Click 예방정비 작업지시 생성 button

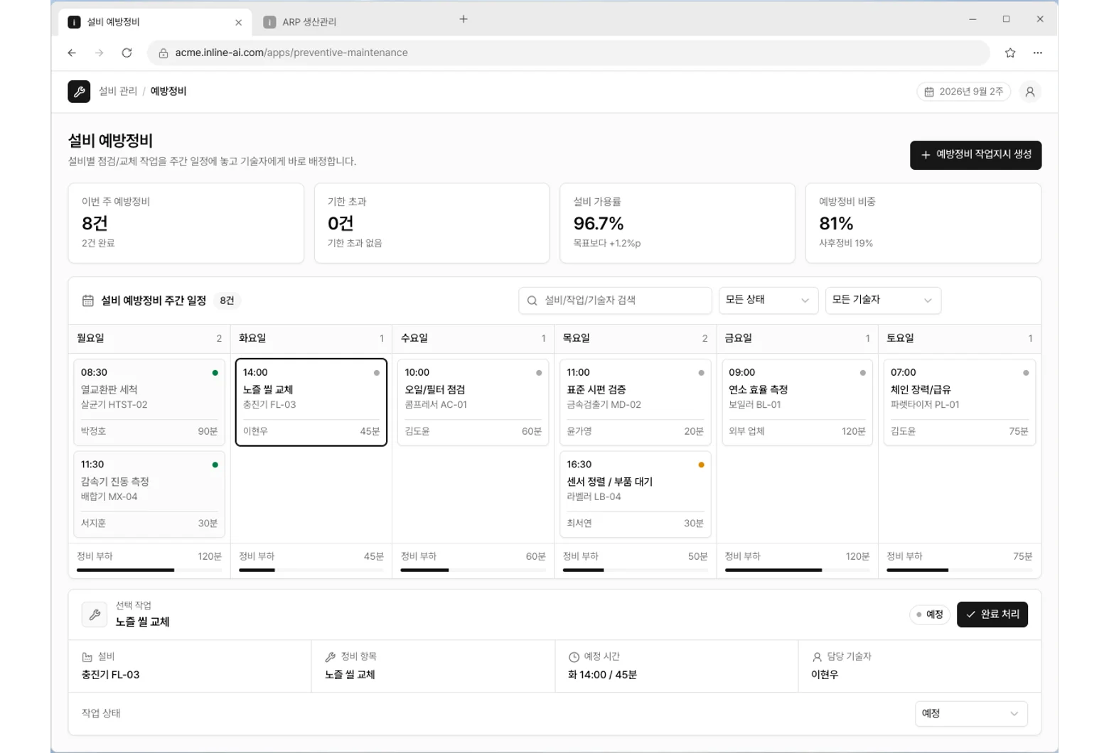pos(975,155)
